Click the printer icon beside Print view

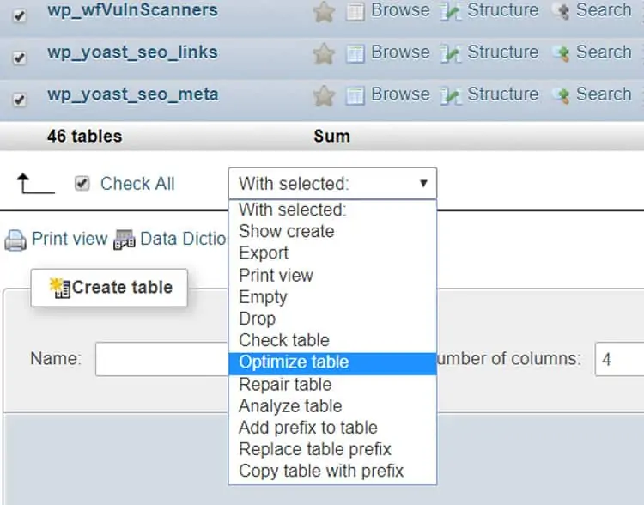coord(15,240)
